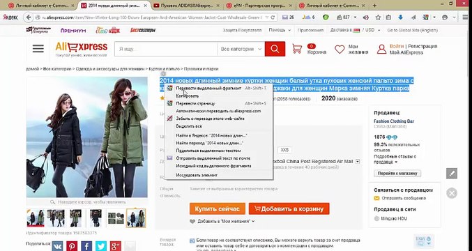Screen dimensions: 472x251
Task: Open Go to Global Site (English) link
Action: click(413, 30)
